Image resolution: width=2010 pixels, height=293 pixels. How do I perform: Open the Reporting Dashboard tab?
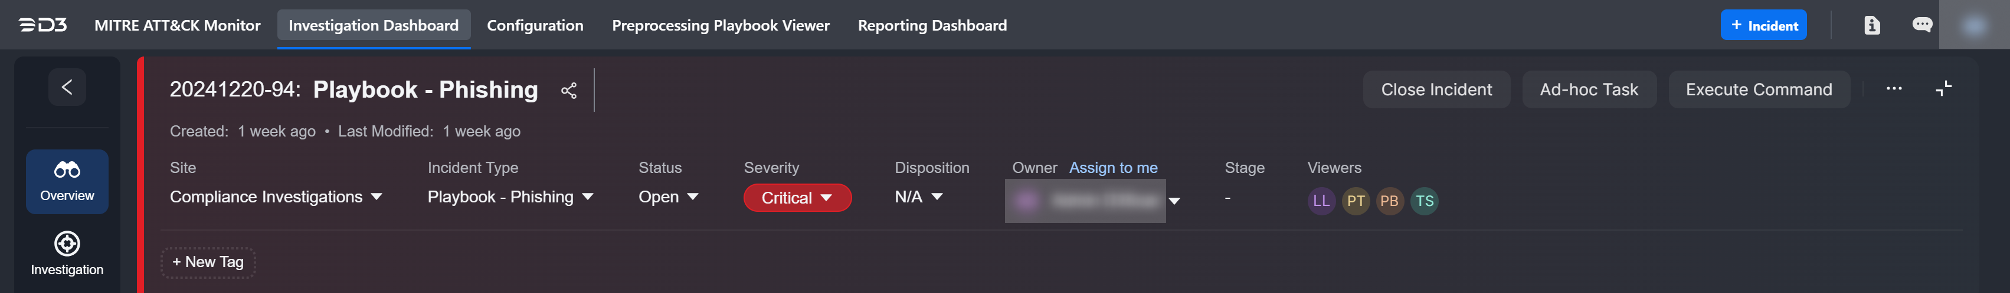[932, 26]
